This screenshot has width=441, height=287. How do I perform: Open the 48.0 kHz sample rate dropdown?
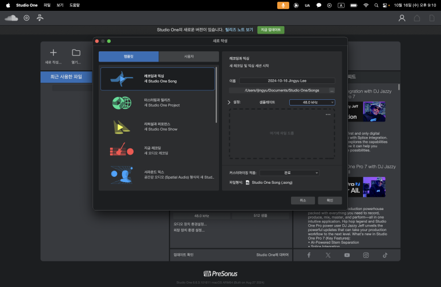(x=312, y=103)
